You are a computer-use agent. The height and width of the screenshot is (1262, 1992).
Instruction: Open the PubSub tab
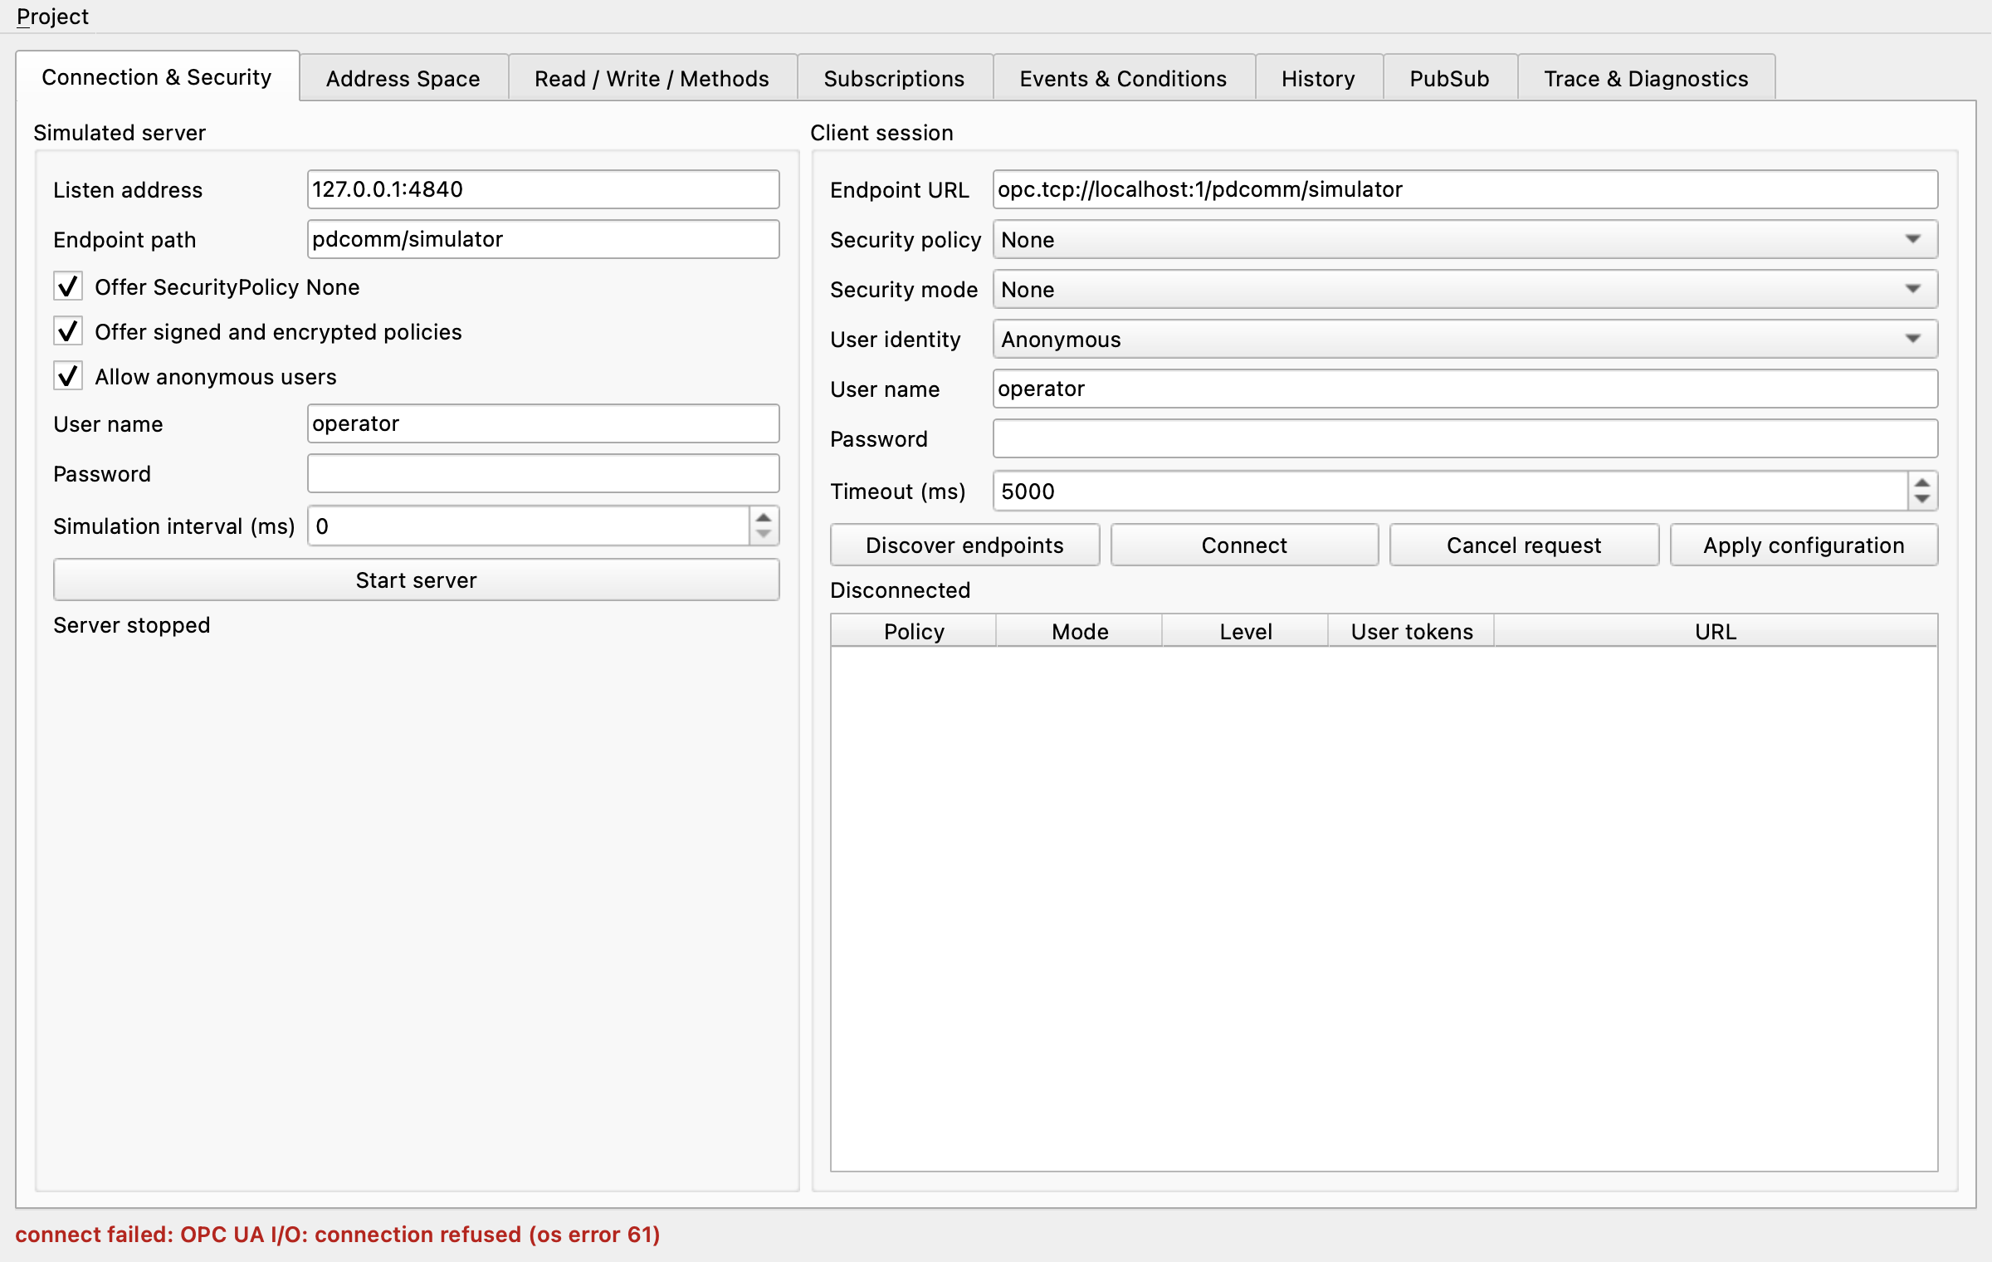click(1449, 78)
